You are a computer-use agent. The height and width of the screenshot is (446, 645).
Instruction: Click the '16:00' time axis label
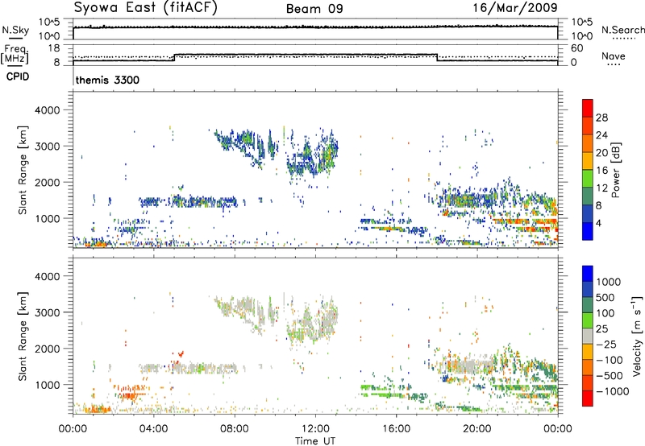(396, 429)
